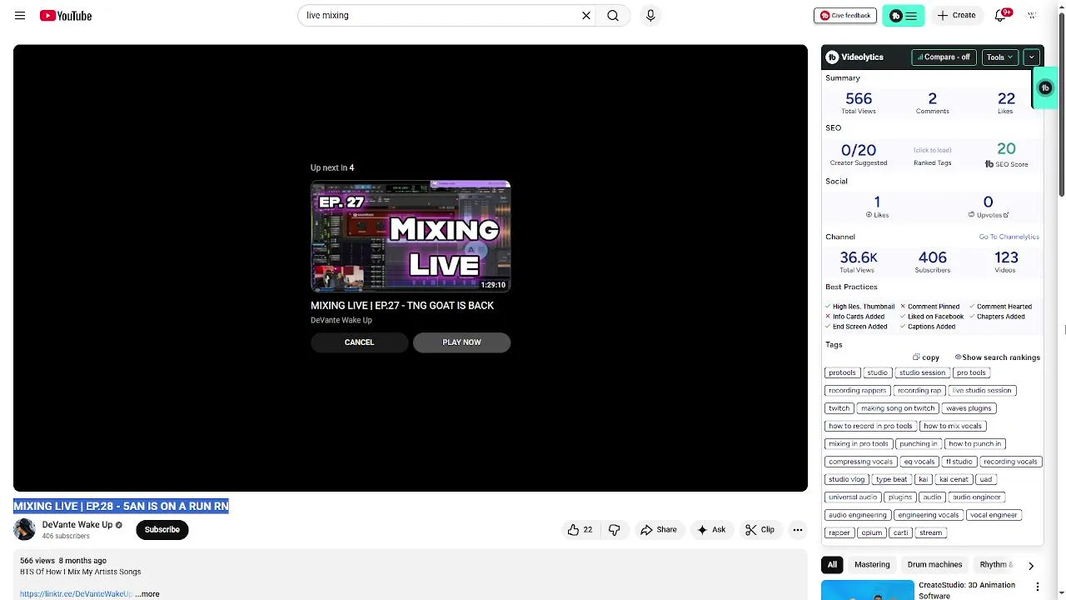Load ranked tags via click to load
Screen dimensions: 1066x600
click(932, 150)
